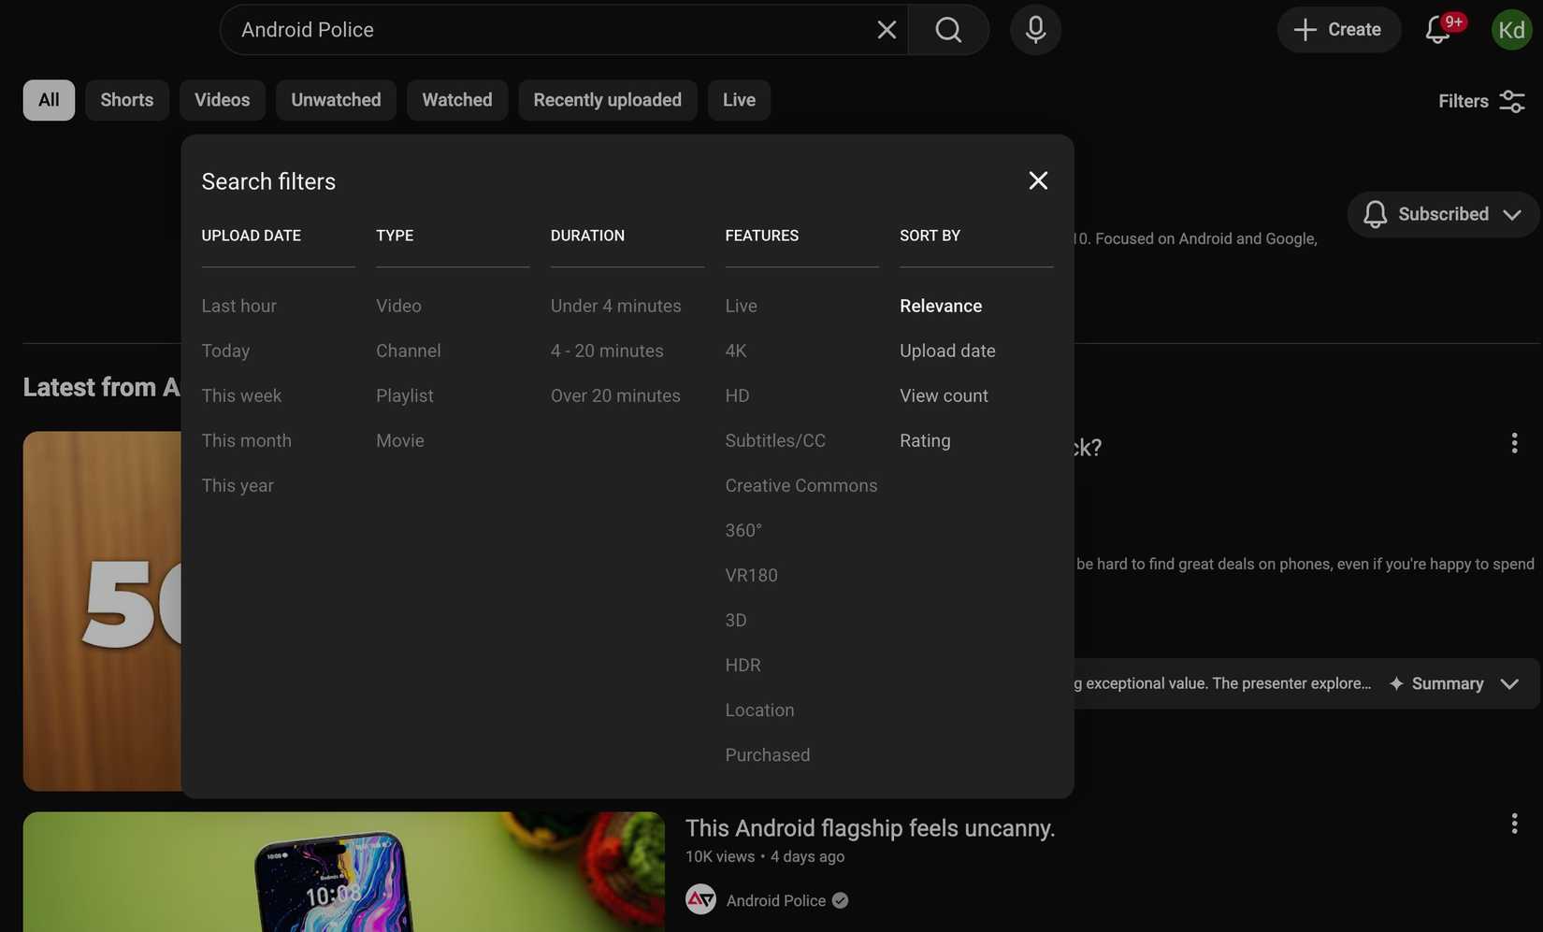Activate voice search with the microphone icon
The width and height of the screenshot is (1543, 932).
pyautogui.click(x=1035, y=29)
